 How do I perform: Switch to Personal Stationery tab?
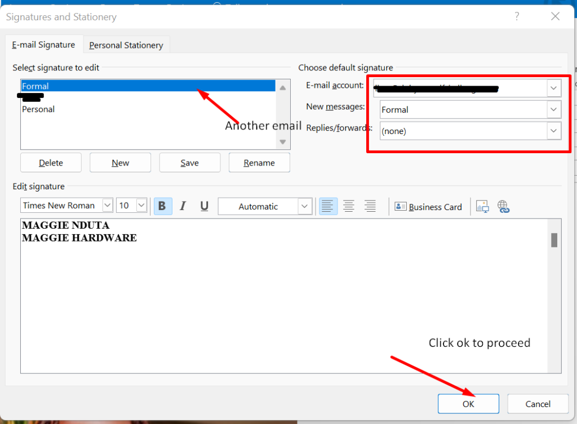(126, 45)
